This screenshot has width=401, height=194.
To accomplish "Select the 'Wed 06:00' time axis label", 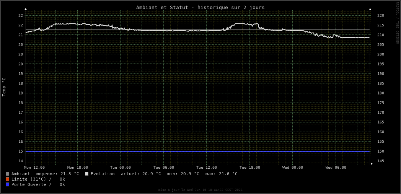I will (336, 168).
